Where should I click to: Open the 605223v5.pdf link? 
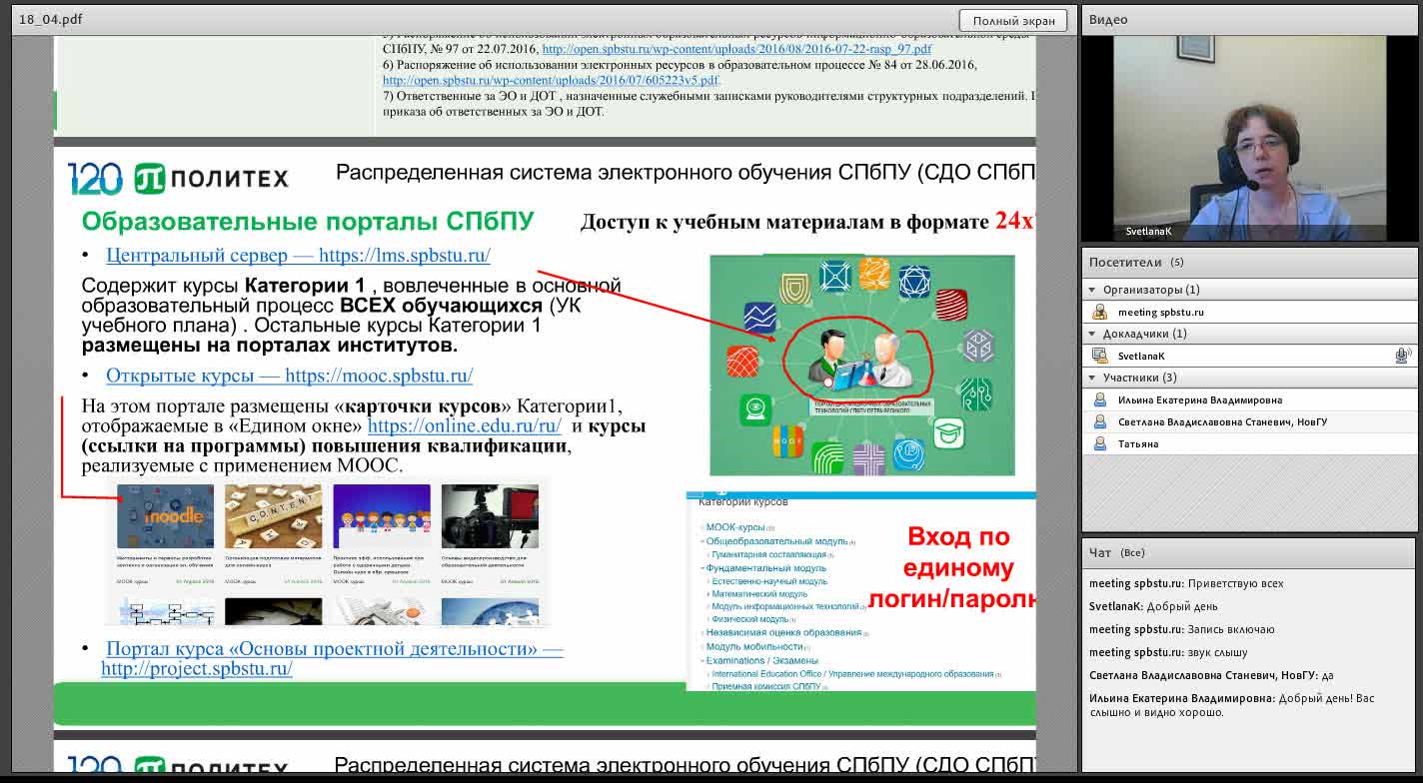point(551,80)
